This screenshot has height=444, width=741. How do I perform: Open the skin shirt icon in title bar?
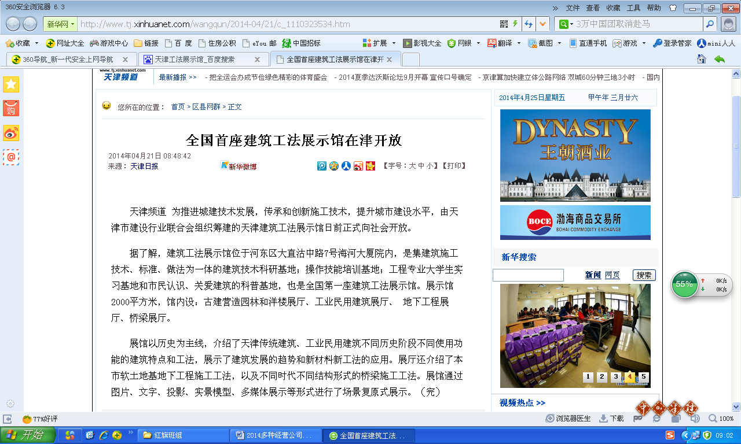coord(673,8)
